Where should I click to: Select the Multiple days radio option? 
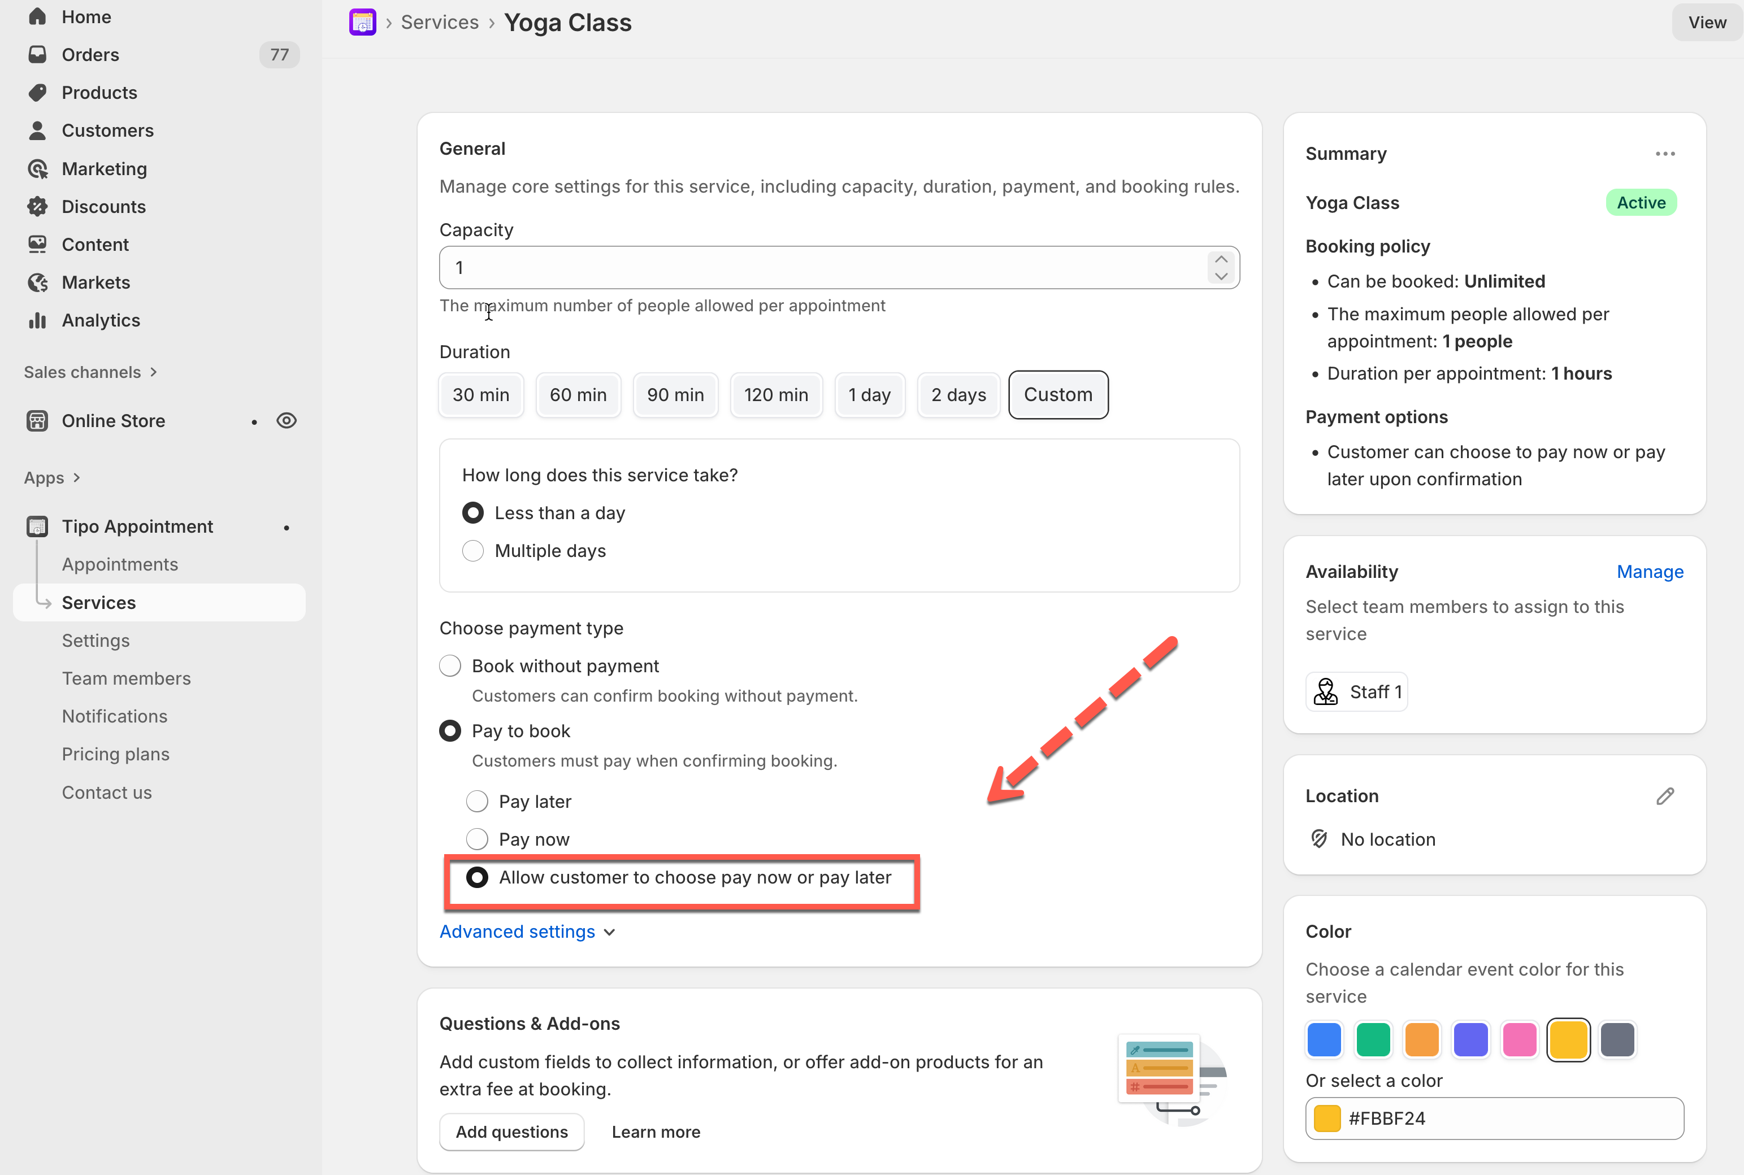(x=473, y=551)
